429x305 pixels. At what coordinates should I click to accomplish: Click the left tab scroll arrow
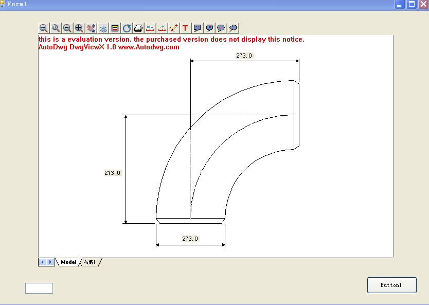tap(42, 262)
